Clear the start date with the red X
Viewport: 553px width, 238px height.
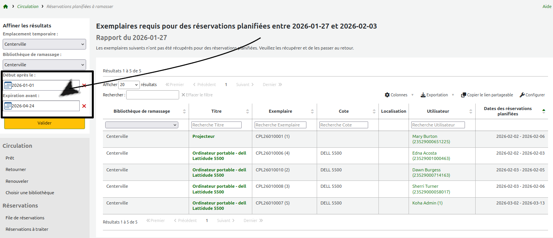(x=83, y=85)
